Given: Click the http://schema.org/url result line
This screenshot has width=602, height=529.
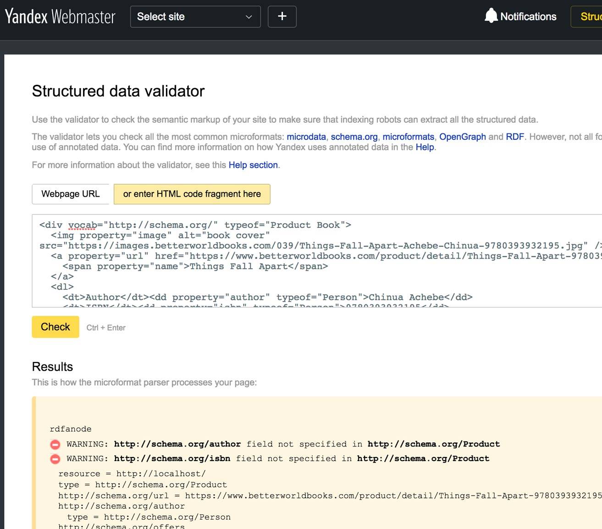Looking at the screenshot, I should [x=330, y=496].
